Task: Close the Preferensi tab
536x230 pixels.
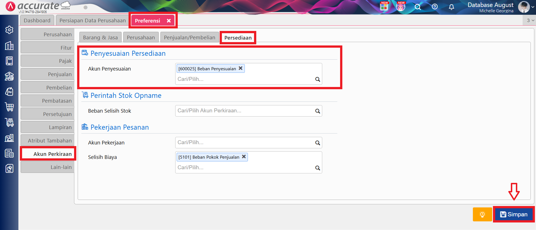Action: (x=169, y=21)
